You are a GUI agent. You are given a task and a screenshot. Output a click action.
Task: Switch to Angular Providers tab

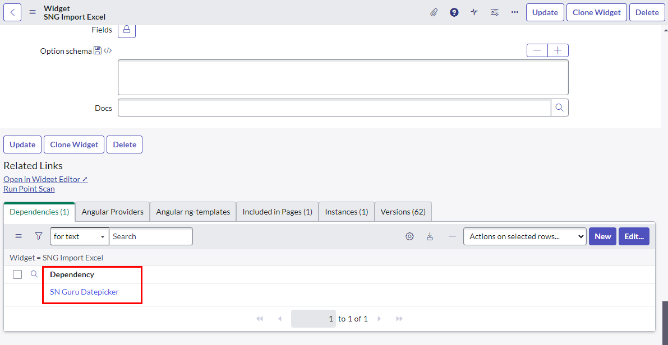tap(112, 212)
